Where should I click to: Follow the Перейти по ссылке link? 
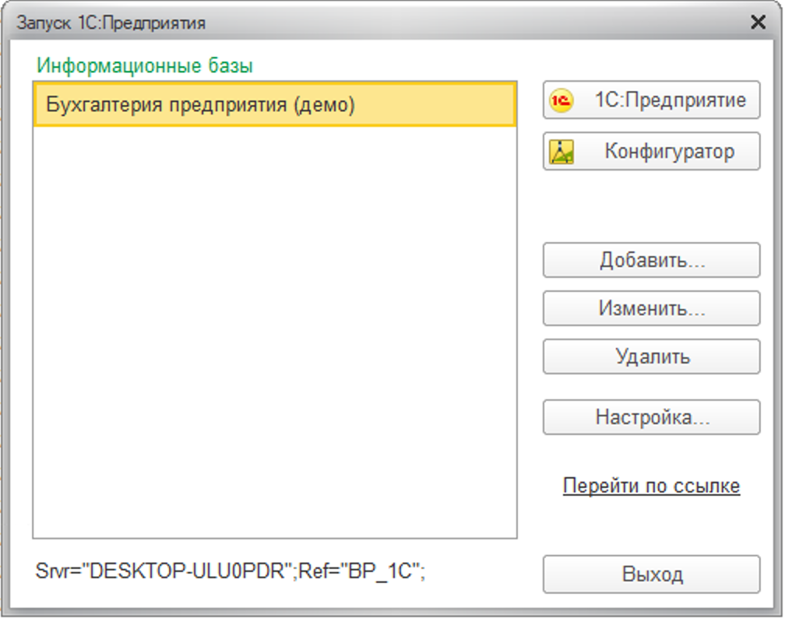pos(651,486)
